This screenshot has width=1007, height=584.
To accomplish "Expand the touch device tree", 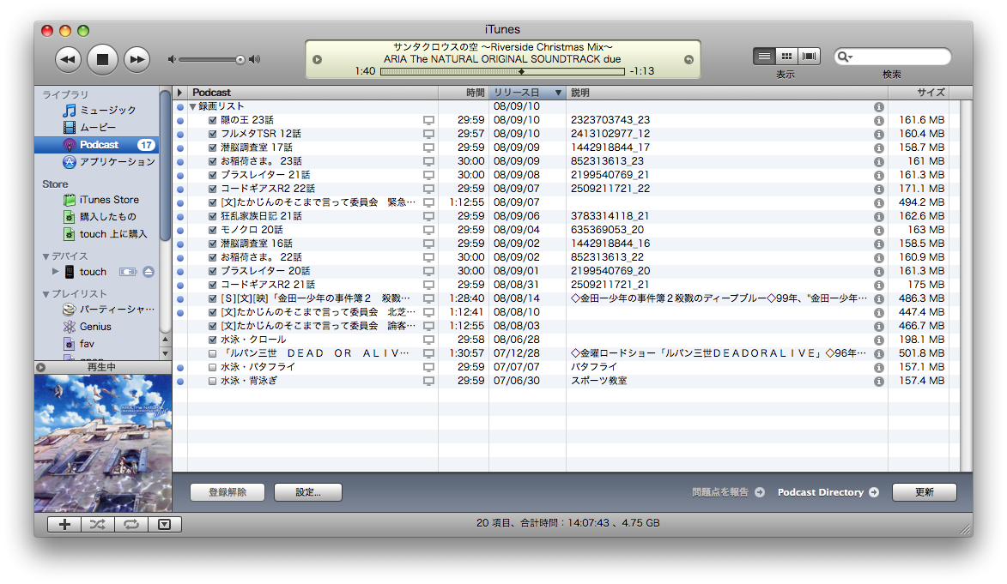I will (55, 272).
